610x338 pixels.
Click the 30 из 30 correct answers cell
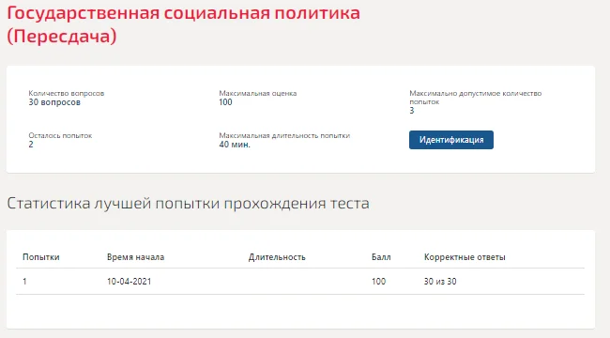point(440,281)
